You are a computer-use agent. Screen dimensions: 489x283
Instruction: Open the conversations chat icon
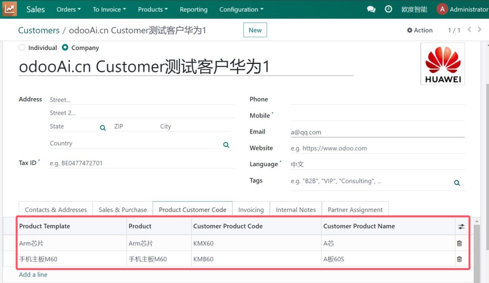pyautogui.click(x=371, y=9)
